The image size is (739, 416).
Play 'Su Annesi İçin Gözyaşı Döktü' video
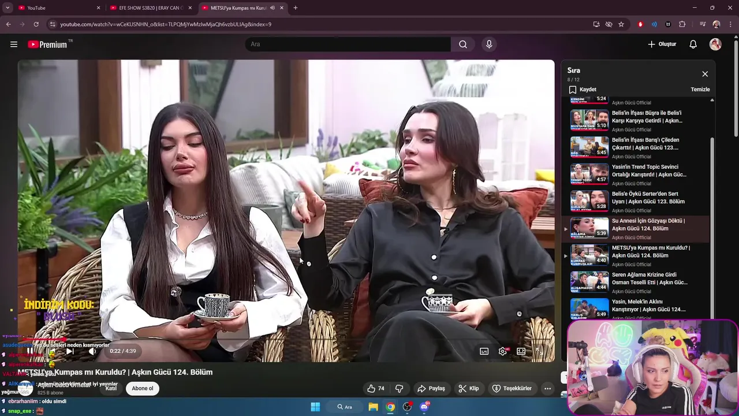(635, 229)
